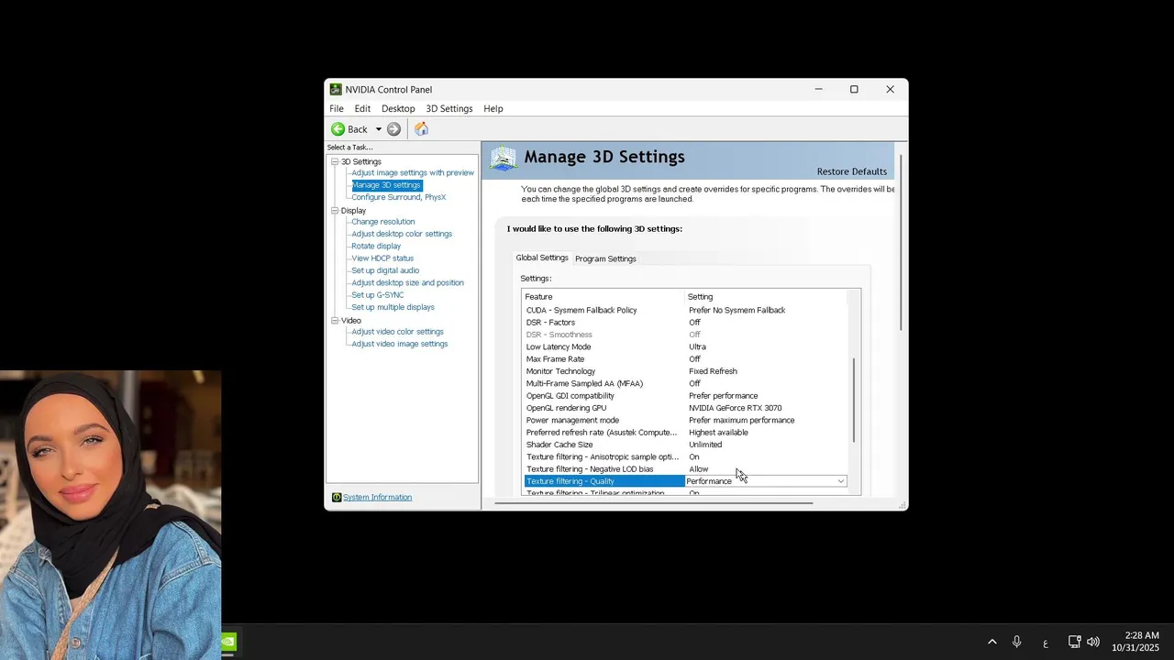Open Rotate display task
Viewport: 1174px width, 660px height.
tap(376, 246)
